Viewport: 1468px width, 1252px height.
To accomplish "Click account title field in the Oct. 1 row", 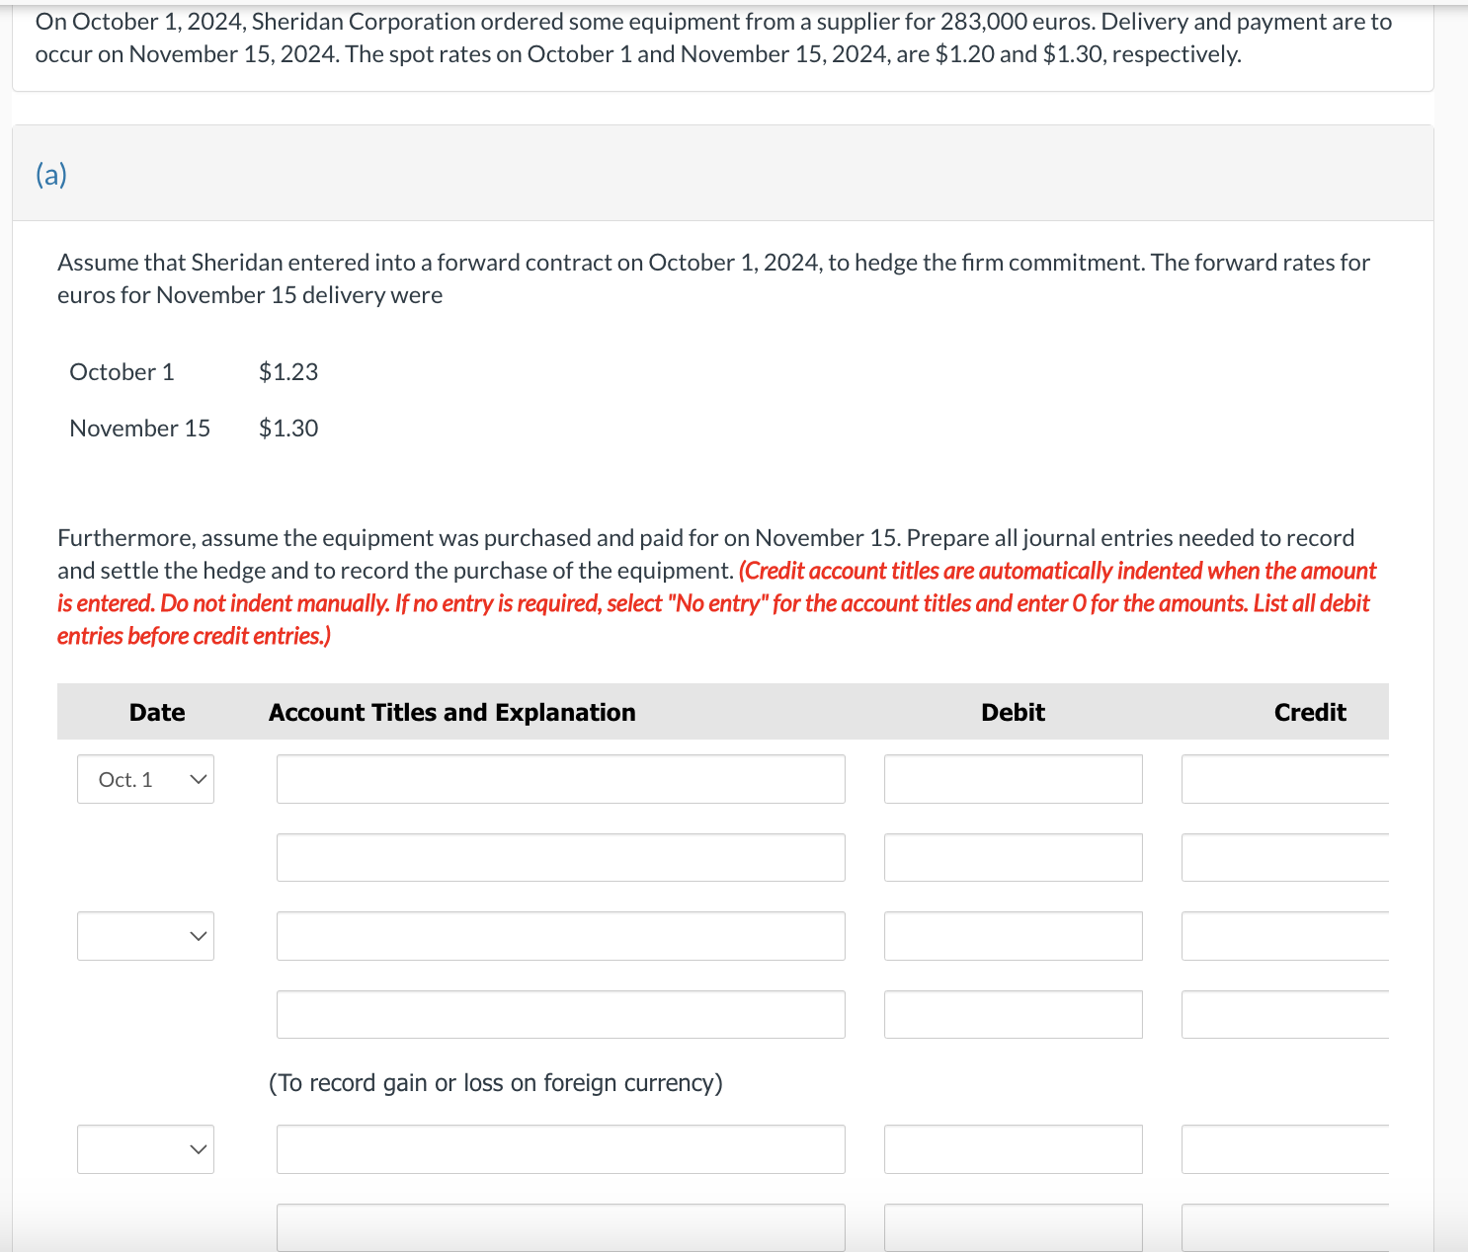I will 560,779.
